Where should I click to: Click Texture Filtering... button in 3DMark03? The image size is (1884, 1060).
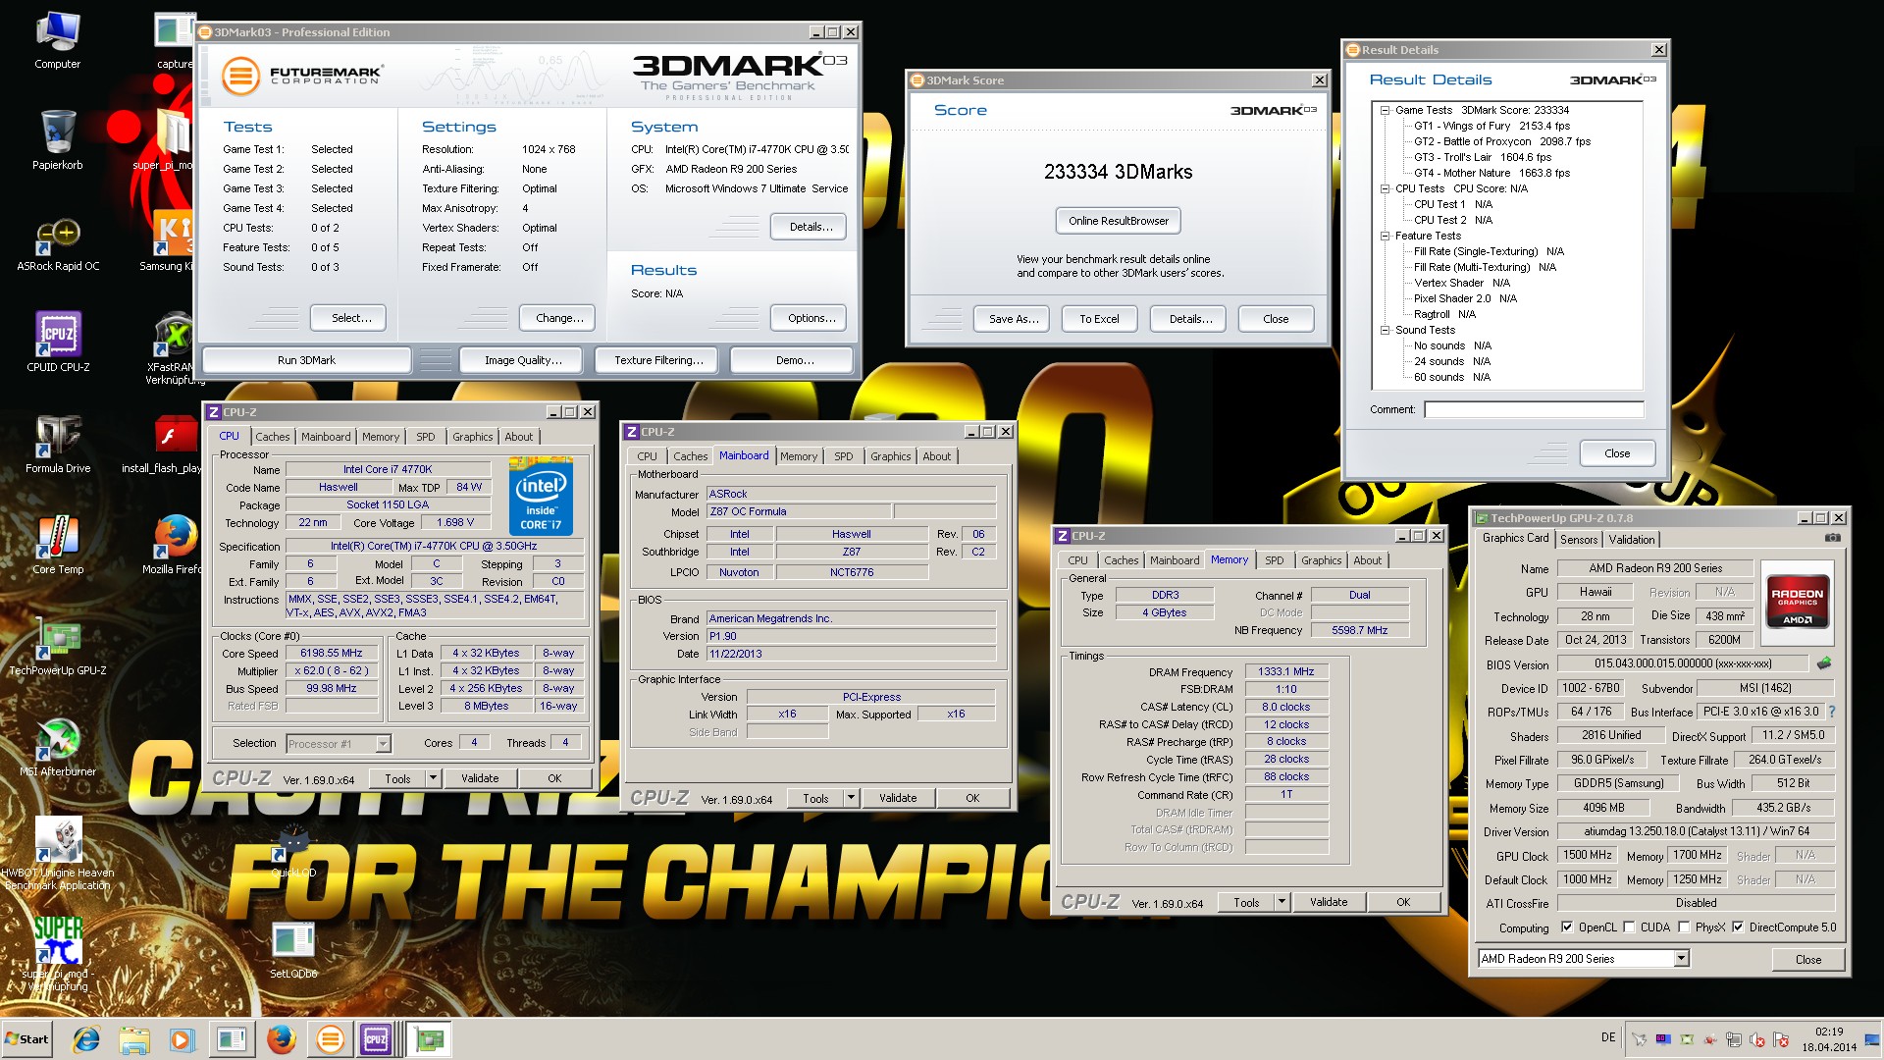(x=658, y=361)
